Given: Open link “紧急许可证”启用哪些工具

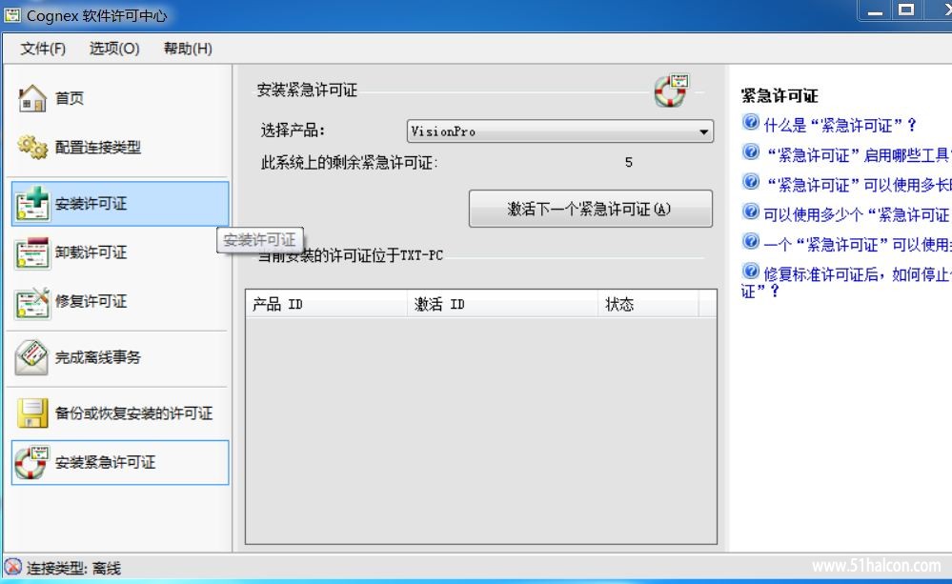Looking at the screenshot, I should tap(858, 155).
